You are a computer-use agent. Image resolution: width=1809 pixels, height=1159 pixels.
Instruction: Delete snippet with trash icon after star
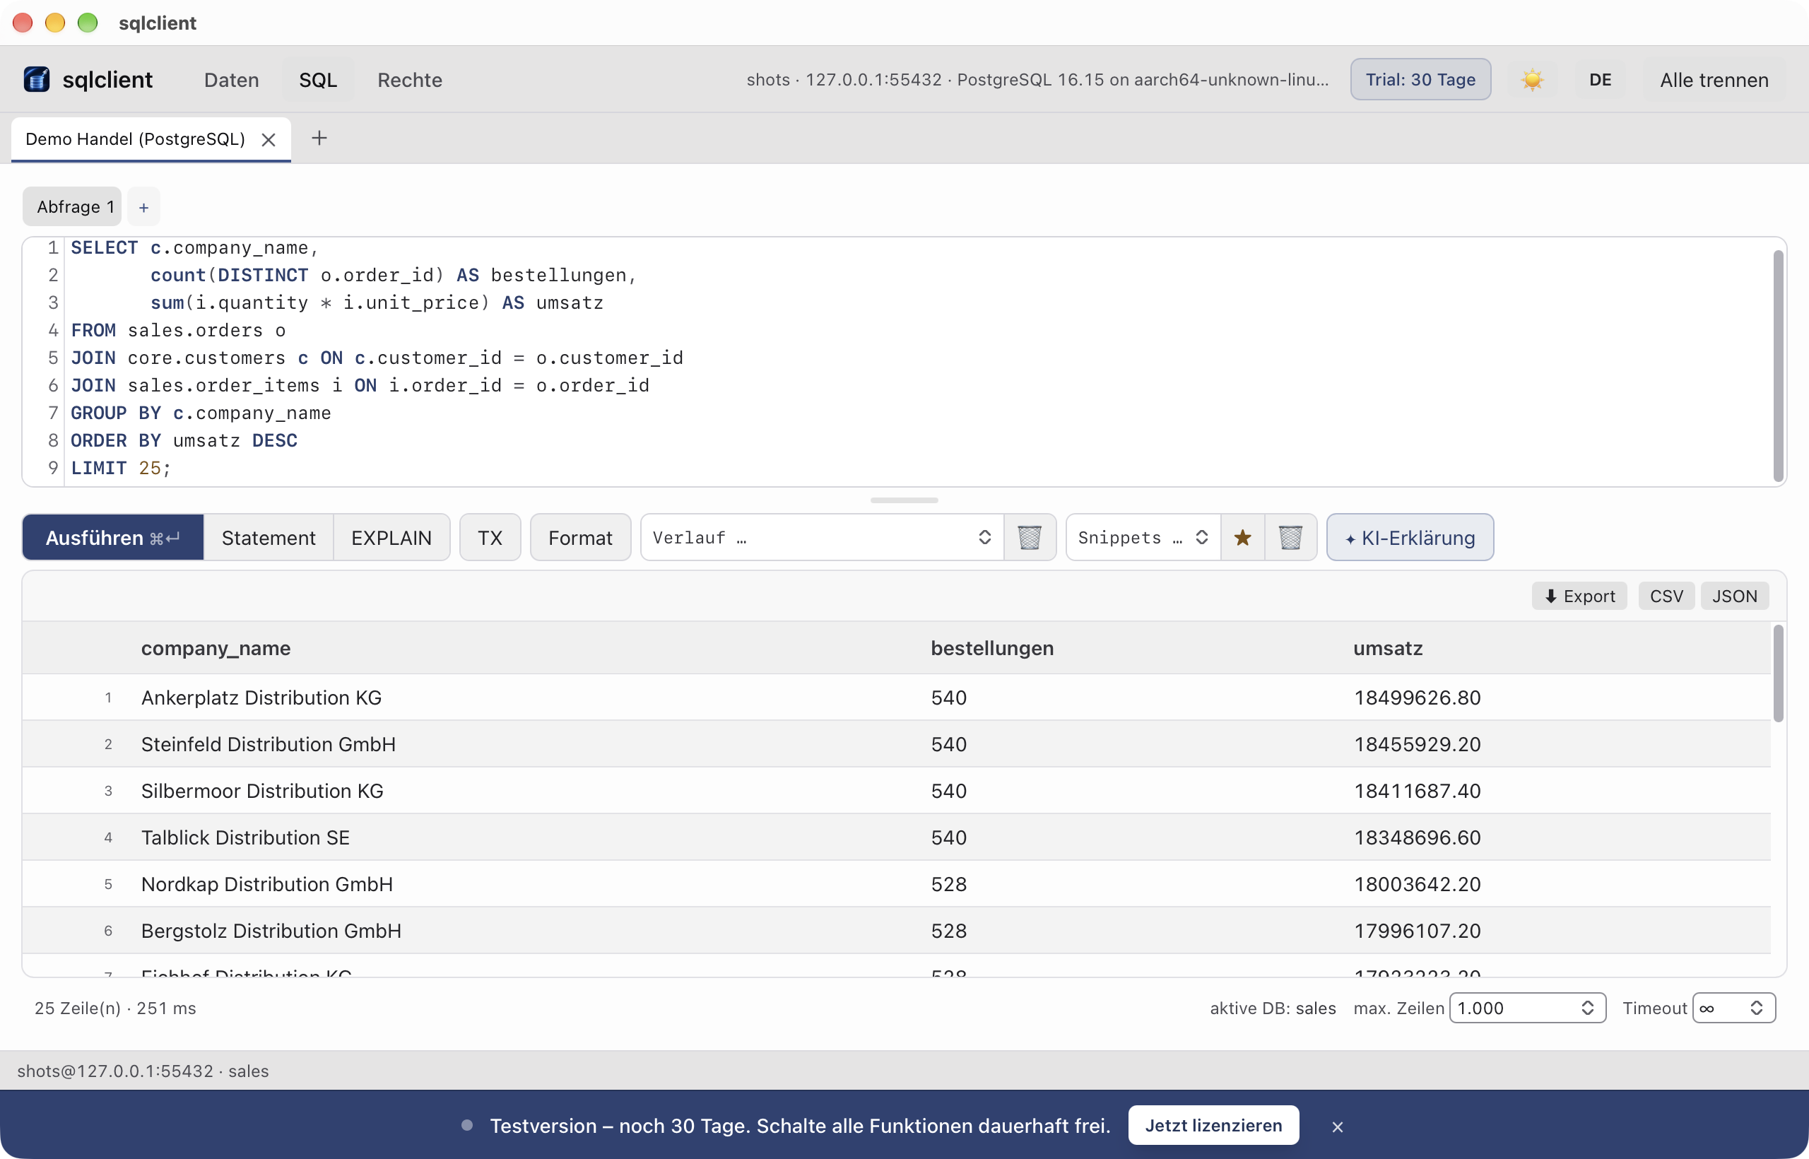pos(1290,537)
